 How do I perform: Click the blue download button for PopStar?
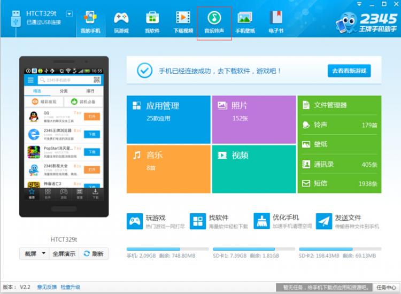[x=92, y=152]
